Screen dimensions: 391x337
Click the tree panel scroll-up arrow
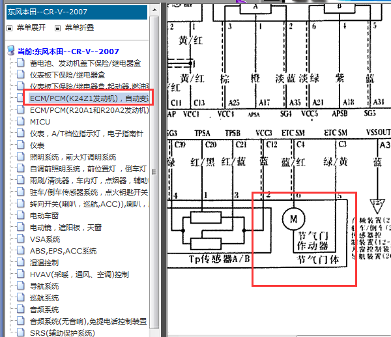point(154,10)
